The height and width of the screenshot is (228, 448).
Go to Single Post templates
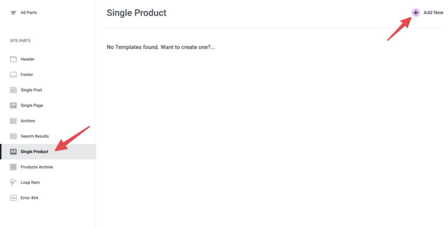(x=31, y=90)
